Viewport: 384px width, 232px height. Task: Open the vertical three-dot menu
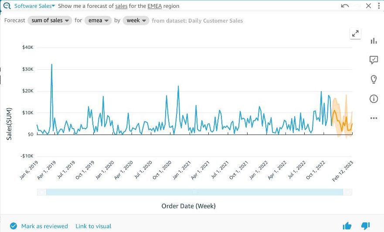point(378,6)
